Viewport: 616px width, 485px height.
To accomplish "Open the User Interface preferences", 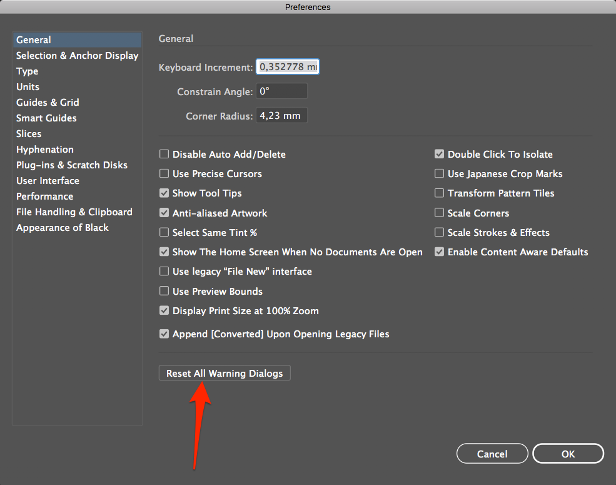I will 48,181.
